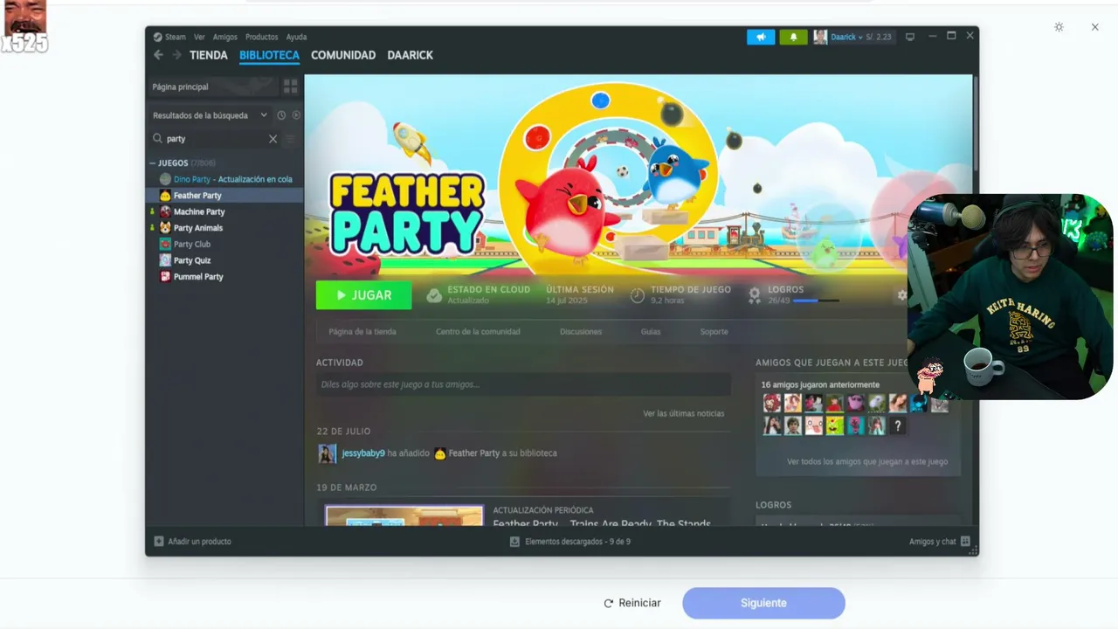Open the Trains Are Ready news thumbnail

click(404, 515)
